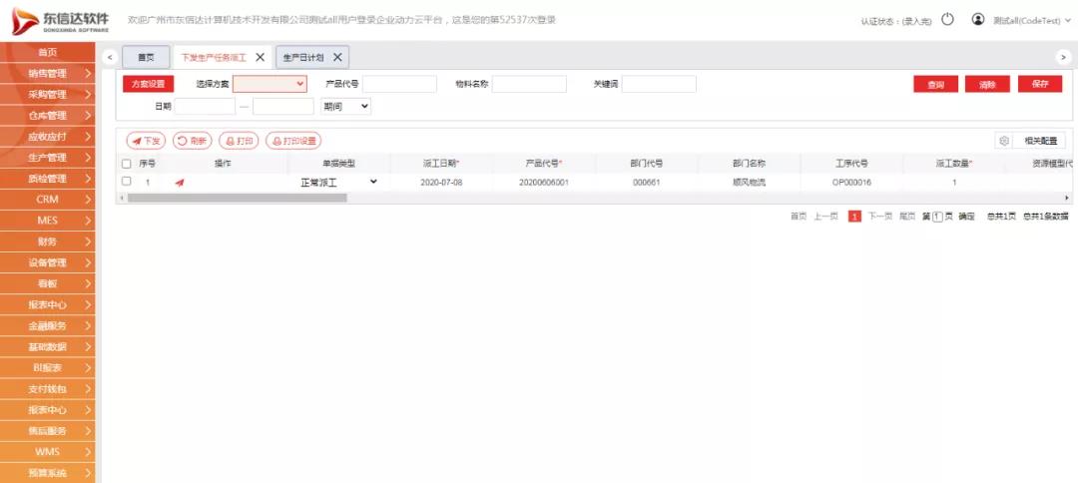Expand the 正常派工 document type dropdown
The width and height of the screenshot is (1078, 483).
[x=338, y=183]
